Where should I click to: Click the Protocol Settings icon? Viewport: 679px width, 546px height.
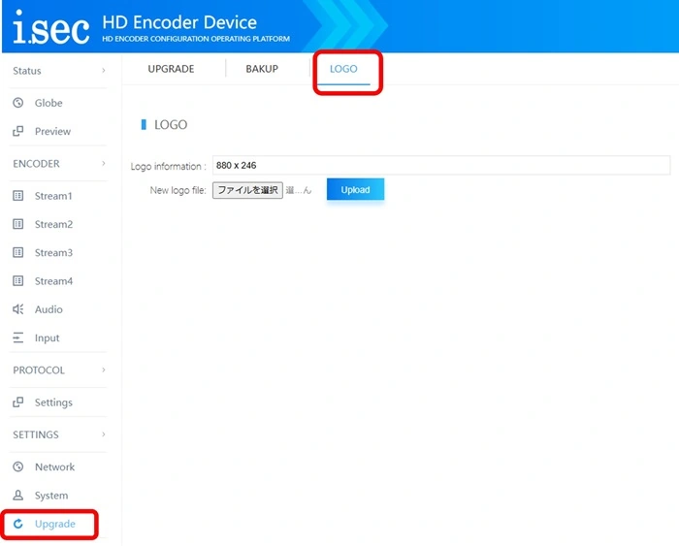point(18,402)
